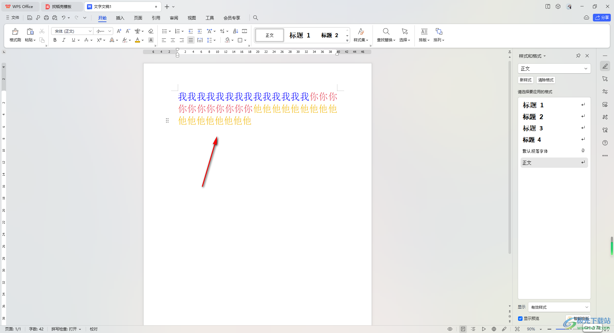Image resolution: width=614 pixels, height=333 pixels.
Task: Toggle Page Layout view in status bar
Action: click(463, 329)
